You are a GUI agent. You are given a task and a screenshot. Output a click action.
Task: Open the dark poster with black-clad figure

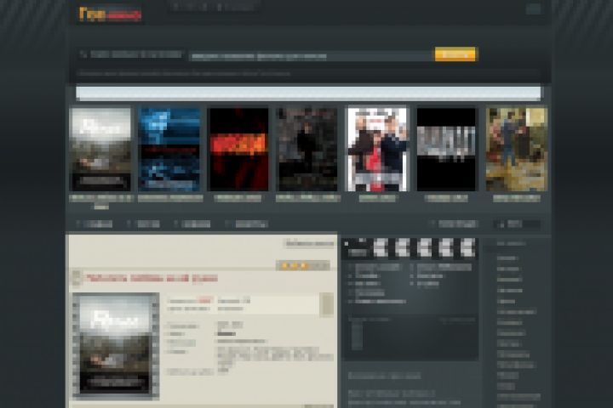click(307, 150)
